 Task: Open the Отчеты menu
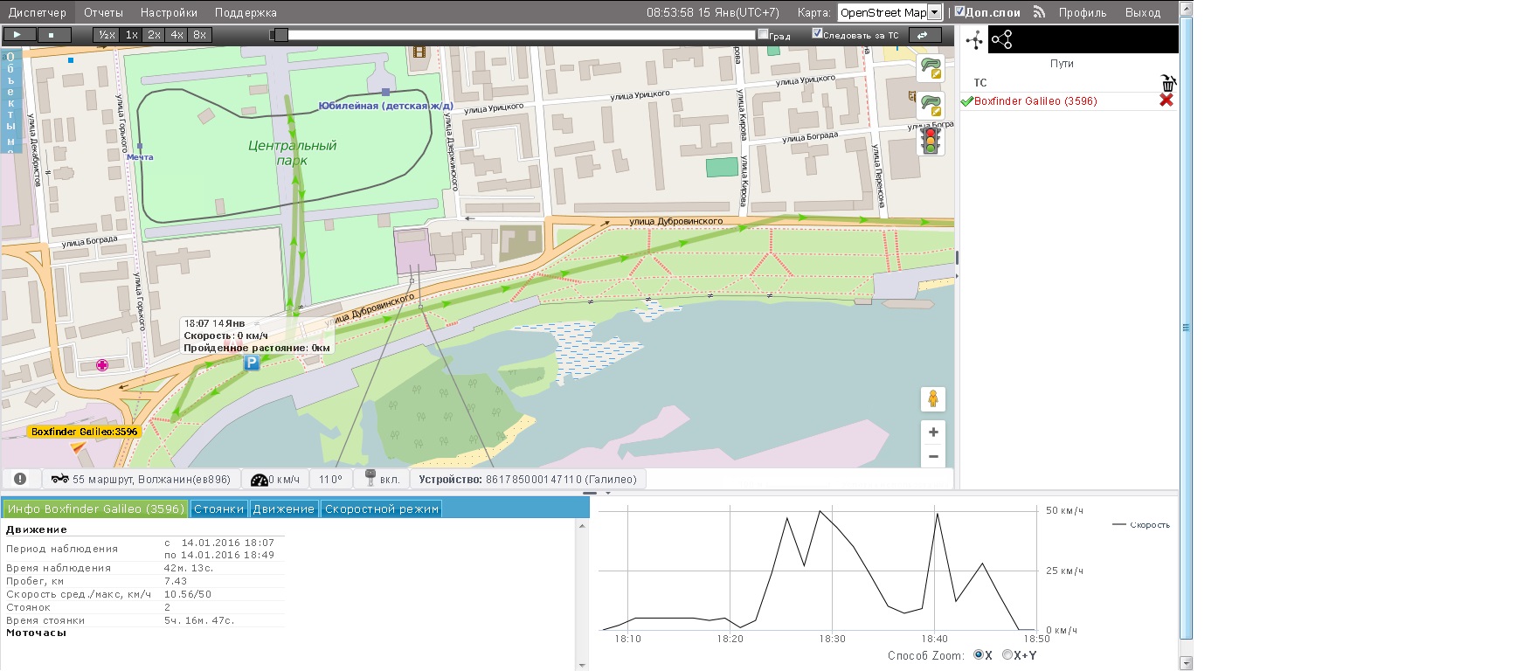tap(103, 12)
